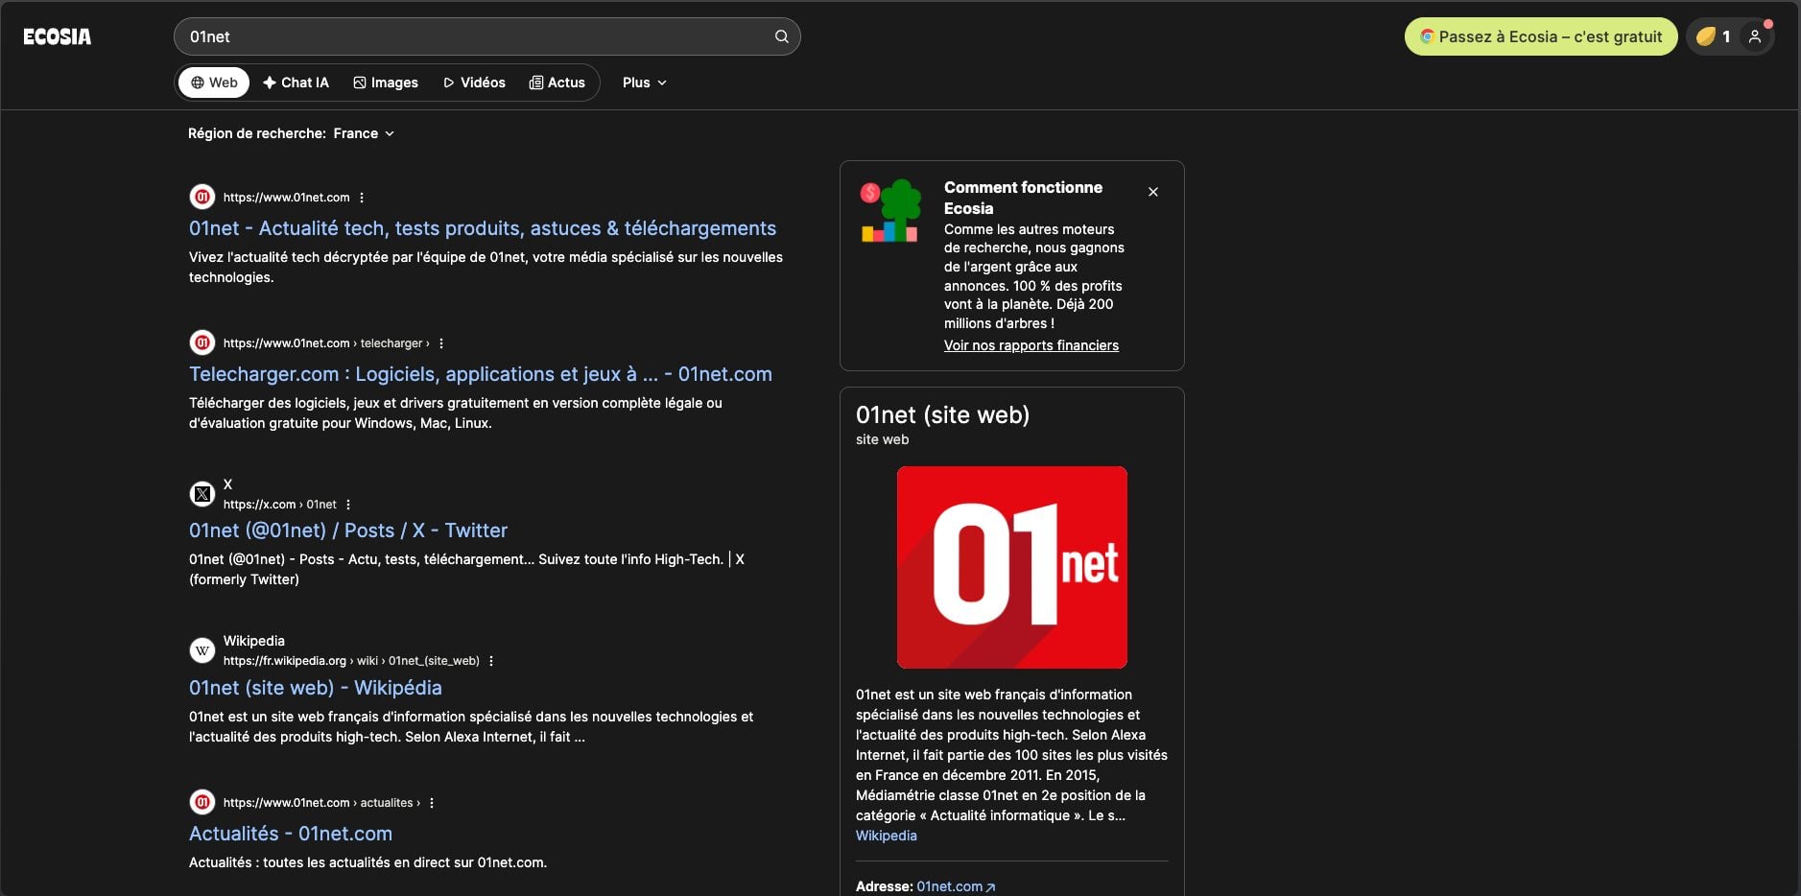This screenshot has width=1801, height=896.
Task: Click the fr.wikipedia.org wiki URL text
Action: point(351,661)
